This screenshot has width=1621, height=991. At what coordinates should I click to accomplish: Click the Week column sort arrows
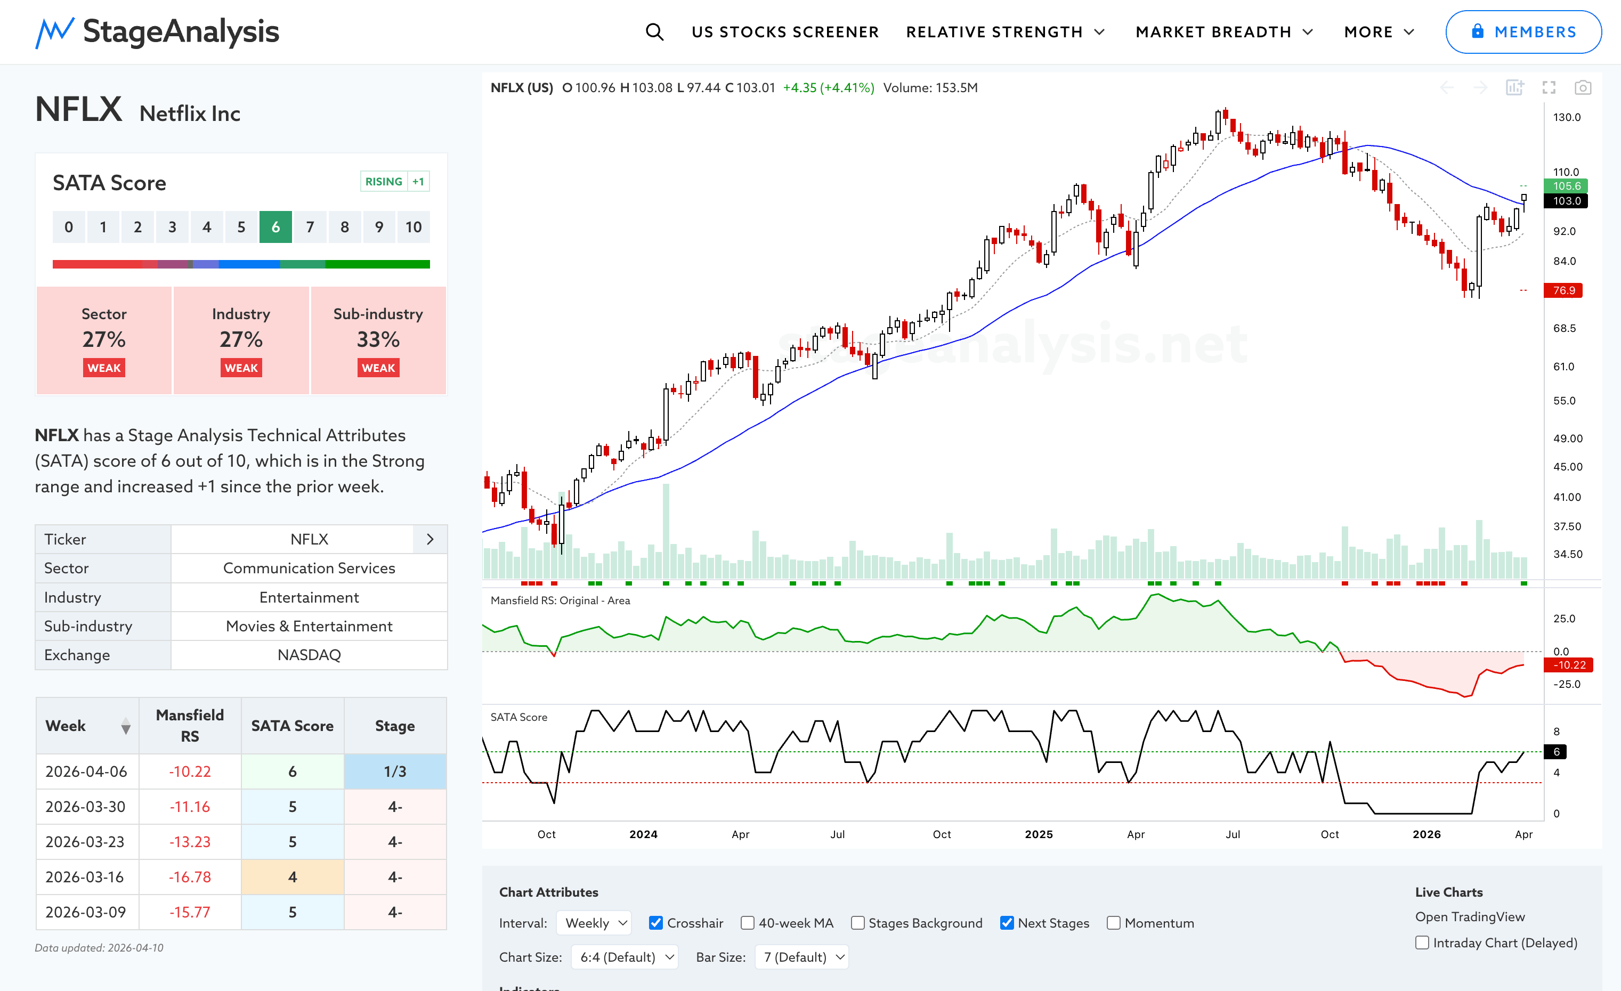tap(125, 726)
